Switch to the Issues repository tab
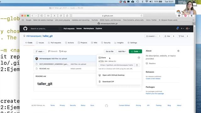The width and height of the screenshot is (201, 113). (40, 43)
